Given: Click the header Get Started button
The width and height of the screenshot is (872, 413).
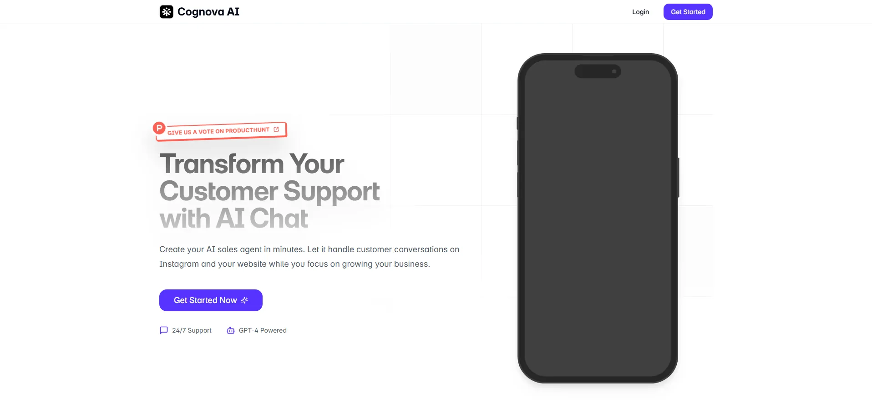Looking at the screenshot, I should pyautogui.click(x=688, y=12).
